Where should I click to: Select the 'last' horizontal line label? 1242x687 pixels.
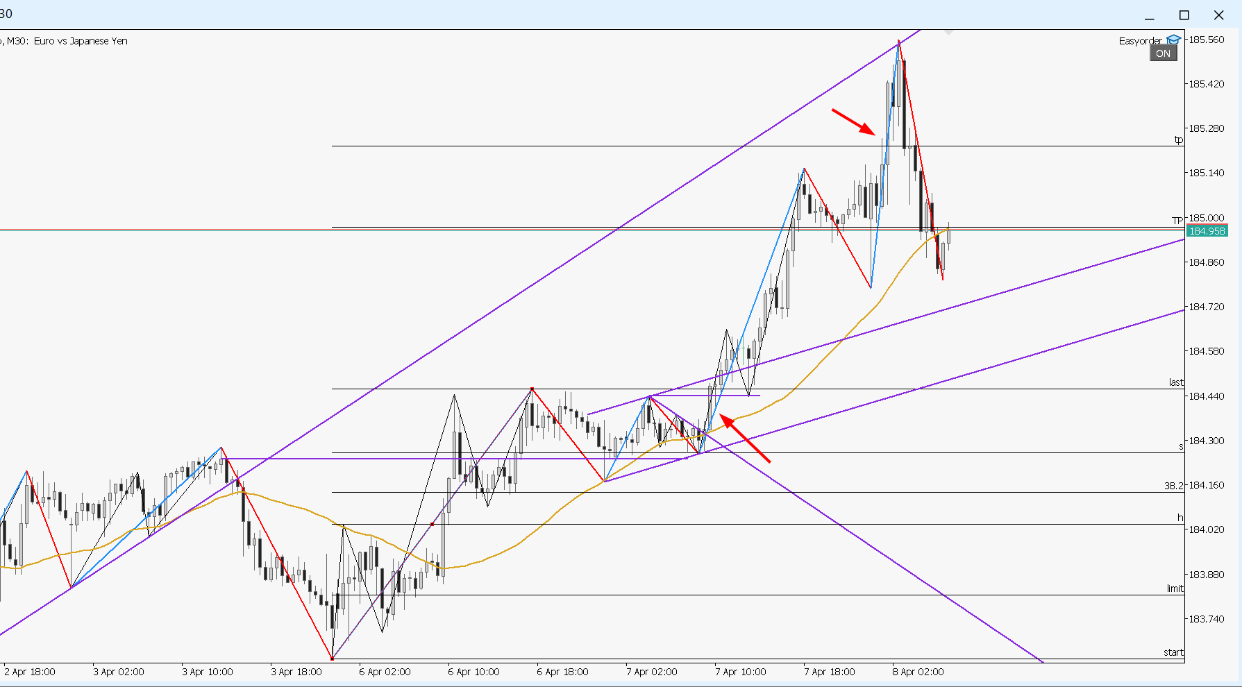1175,382
